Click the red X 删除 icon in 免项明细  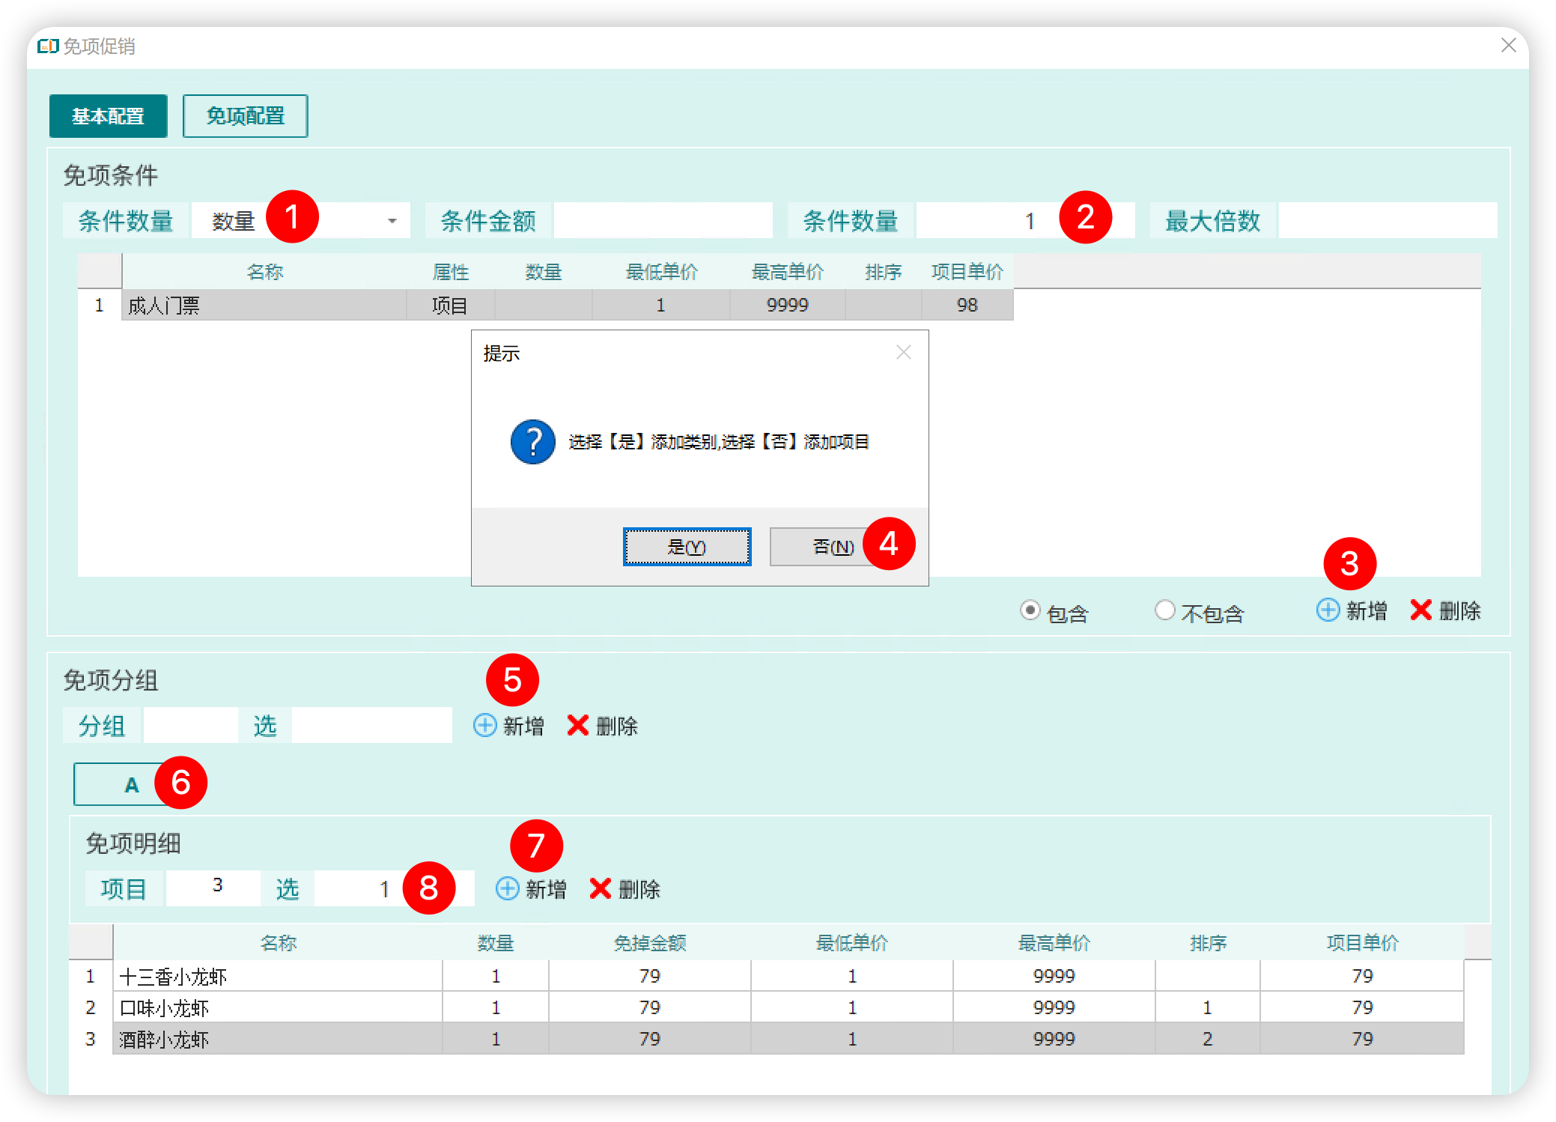tap(600, 888)
